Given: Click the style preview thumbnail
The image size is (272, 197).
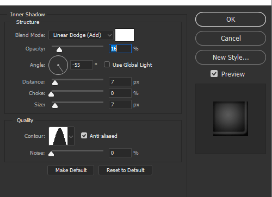Looking at the screenshot, I should (231, 119).
